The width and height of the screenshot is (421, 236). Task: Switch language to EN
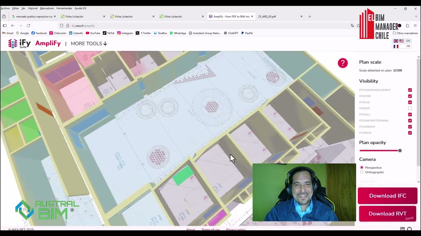(402, 41)
